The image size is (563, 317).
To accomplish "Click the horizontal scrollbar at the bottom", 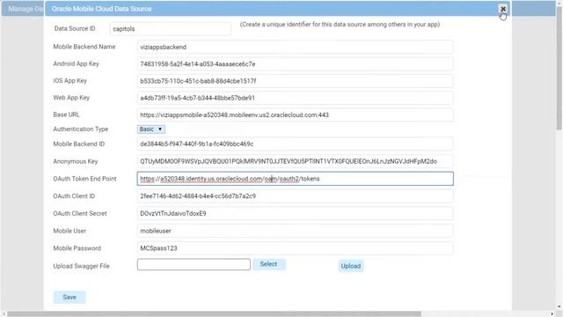I will point(214,313).
